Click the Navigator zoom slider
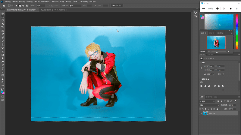241x135 pixels. tap(219, 52)
